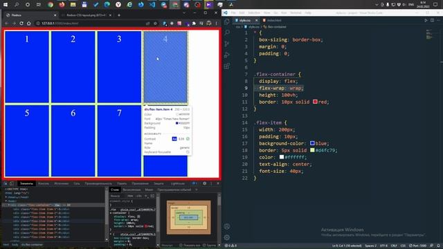The width and height of the screenshot is (443, 249).
Task: Open the Windows Start menu
Action: 6,5
